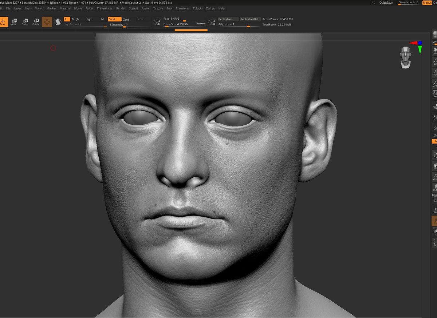
Task: Click circular D icon beside ReplayLast
Action: click(x=212, y=22)
